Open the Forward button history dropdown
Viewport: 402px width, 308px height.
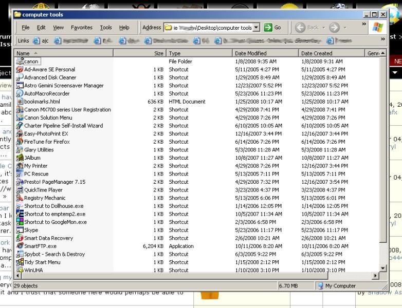345,27
